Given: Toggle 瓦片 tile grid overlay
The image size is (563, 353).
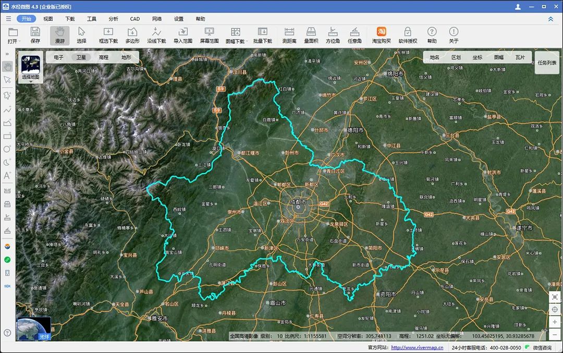Looking at the screenshot, I should pyautogui.click(x=520, y=57).
